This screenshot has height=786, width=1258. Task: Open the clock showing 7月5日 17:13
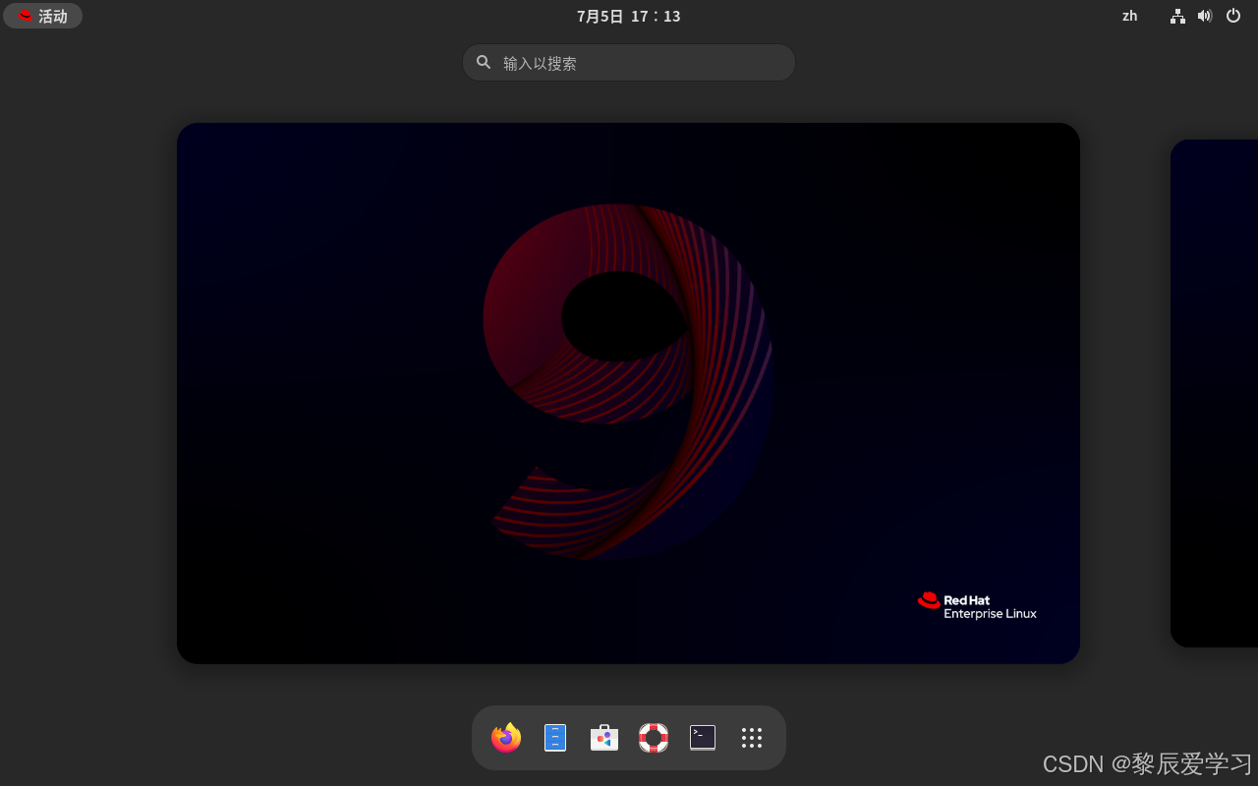pyautogui.click(x=629, y=16)
